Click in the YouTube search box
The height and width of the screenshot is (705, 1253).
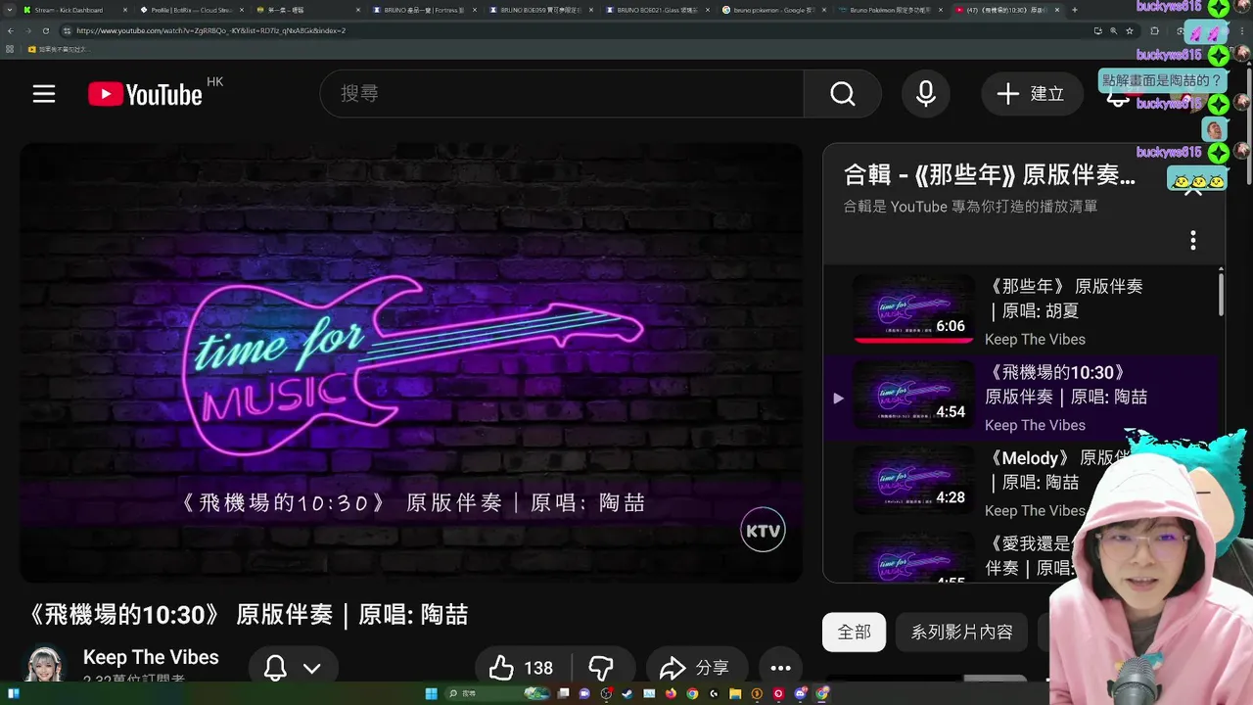pyautogui.click(x=562, y=94)
